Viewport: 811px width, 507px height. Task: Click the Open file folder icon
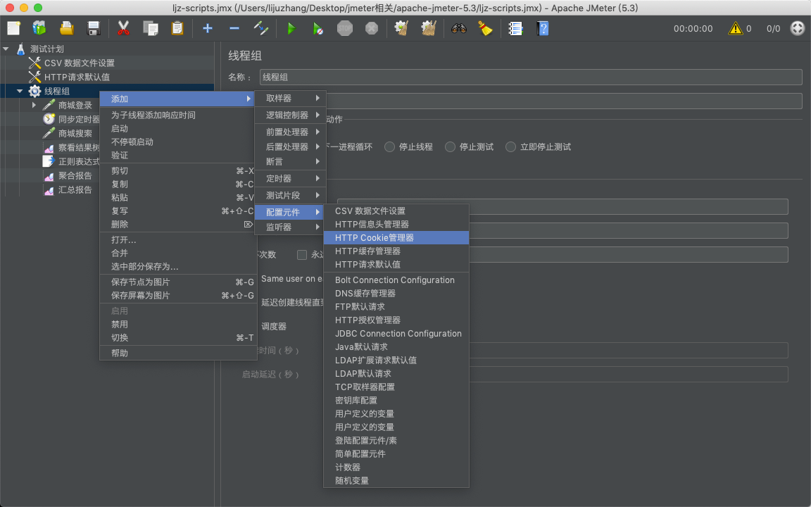click(67, 28)
